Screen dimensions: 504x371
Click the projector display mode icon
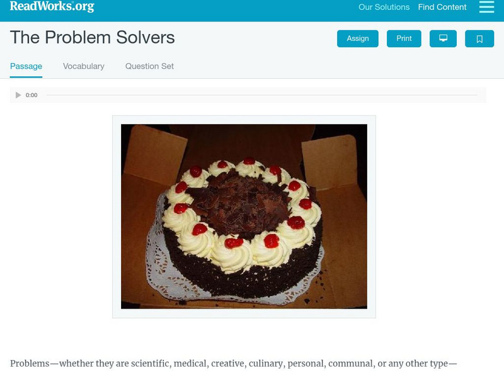443,38
